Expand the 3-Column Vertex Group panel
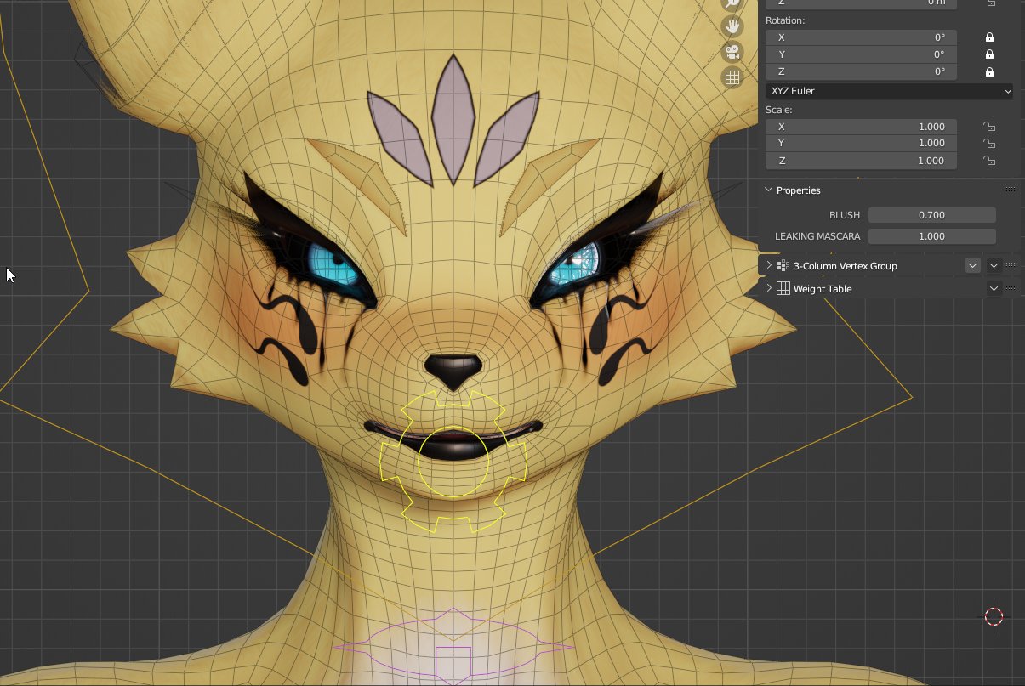Viewport: 1025px width, 686px height. [x=769, y=266]
